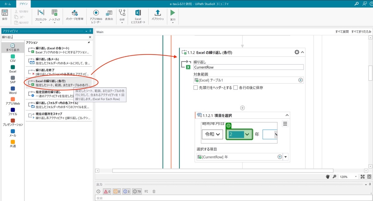
Task: Open Activities panel options dropdown arrow
Action: tap(86, 31)
